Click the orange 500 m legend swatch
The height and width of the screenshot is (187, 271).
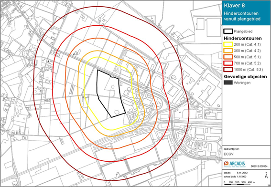coord(228,57)
